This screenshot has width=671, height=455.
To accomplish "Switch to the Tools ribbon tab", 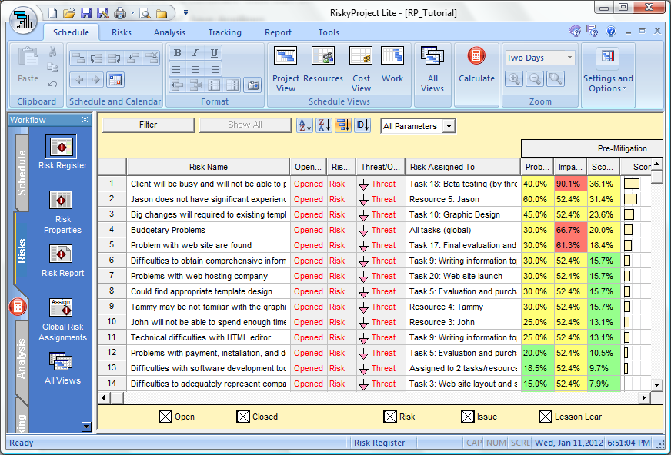I will [x=329, y=32].
